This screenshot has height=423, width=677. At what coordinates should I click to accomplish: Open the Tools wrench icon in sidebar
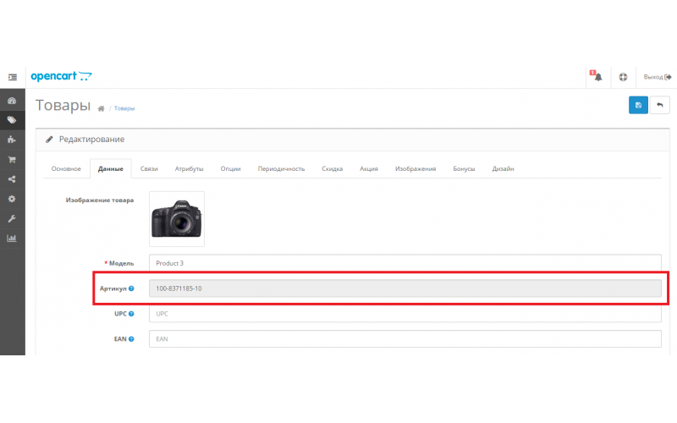point(12,219)
